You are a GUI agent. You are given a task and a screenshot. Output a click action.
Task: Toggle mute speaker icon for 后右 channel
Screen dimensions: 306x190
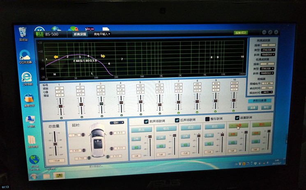tap(209, 144)
